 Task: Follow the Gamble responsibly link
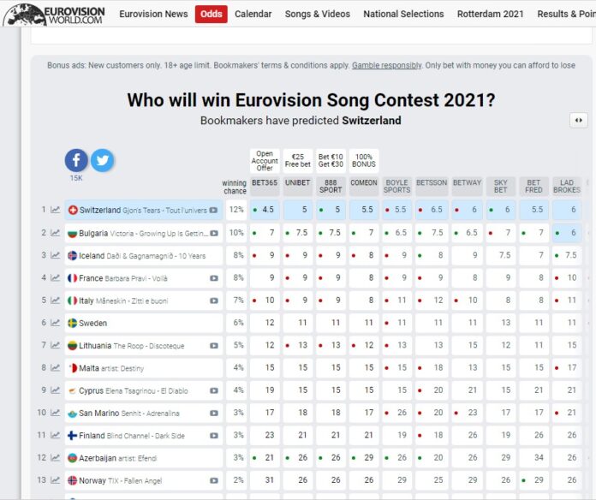click(x=386, y=66)
